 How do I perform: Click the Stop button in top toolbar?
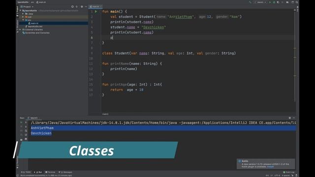click(283, 2)
